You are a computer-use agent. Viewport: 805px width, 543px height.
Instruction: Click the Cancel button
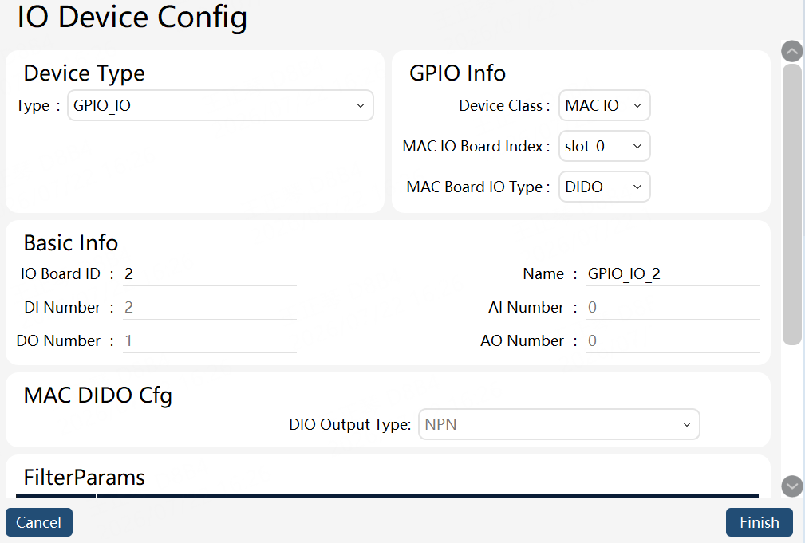(39, 522)
